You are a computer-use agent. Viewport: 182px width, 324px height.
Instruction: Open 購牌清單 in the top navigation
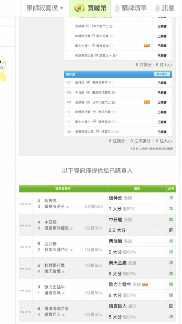(131, 8)
